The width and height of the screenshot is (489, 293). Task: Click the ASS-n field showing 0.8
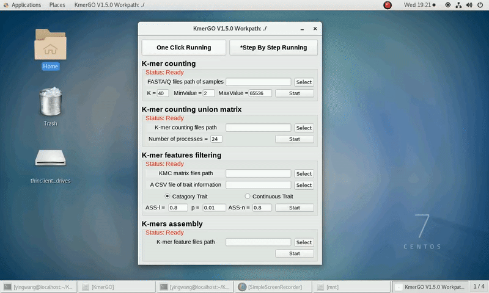tap(262, 208)
